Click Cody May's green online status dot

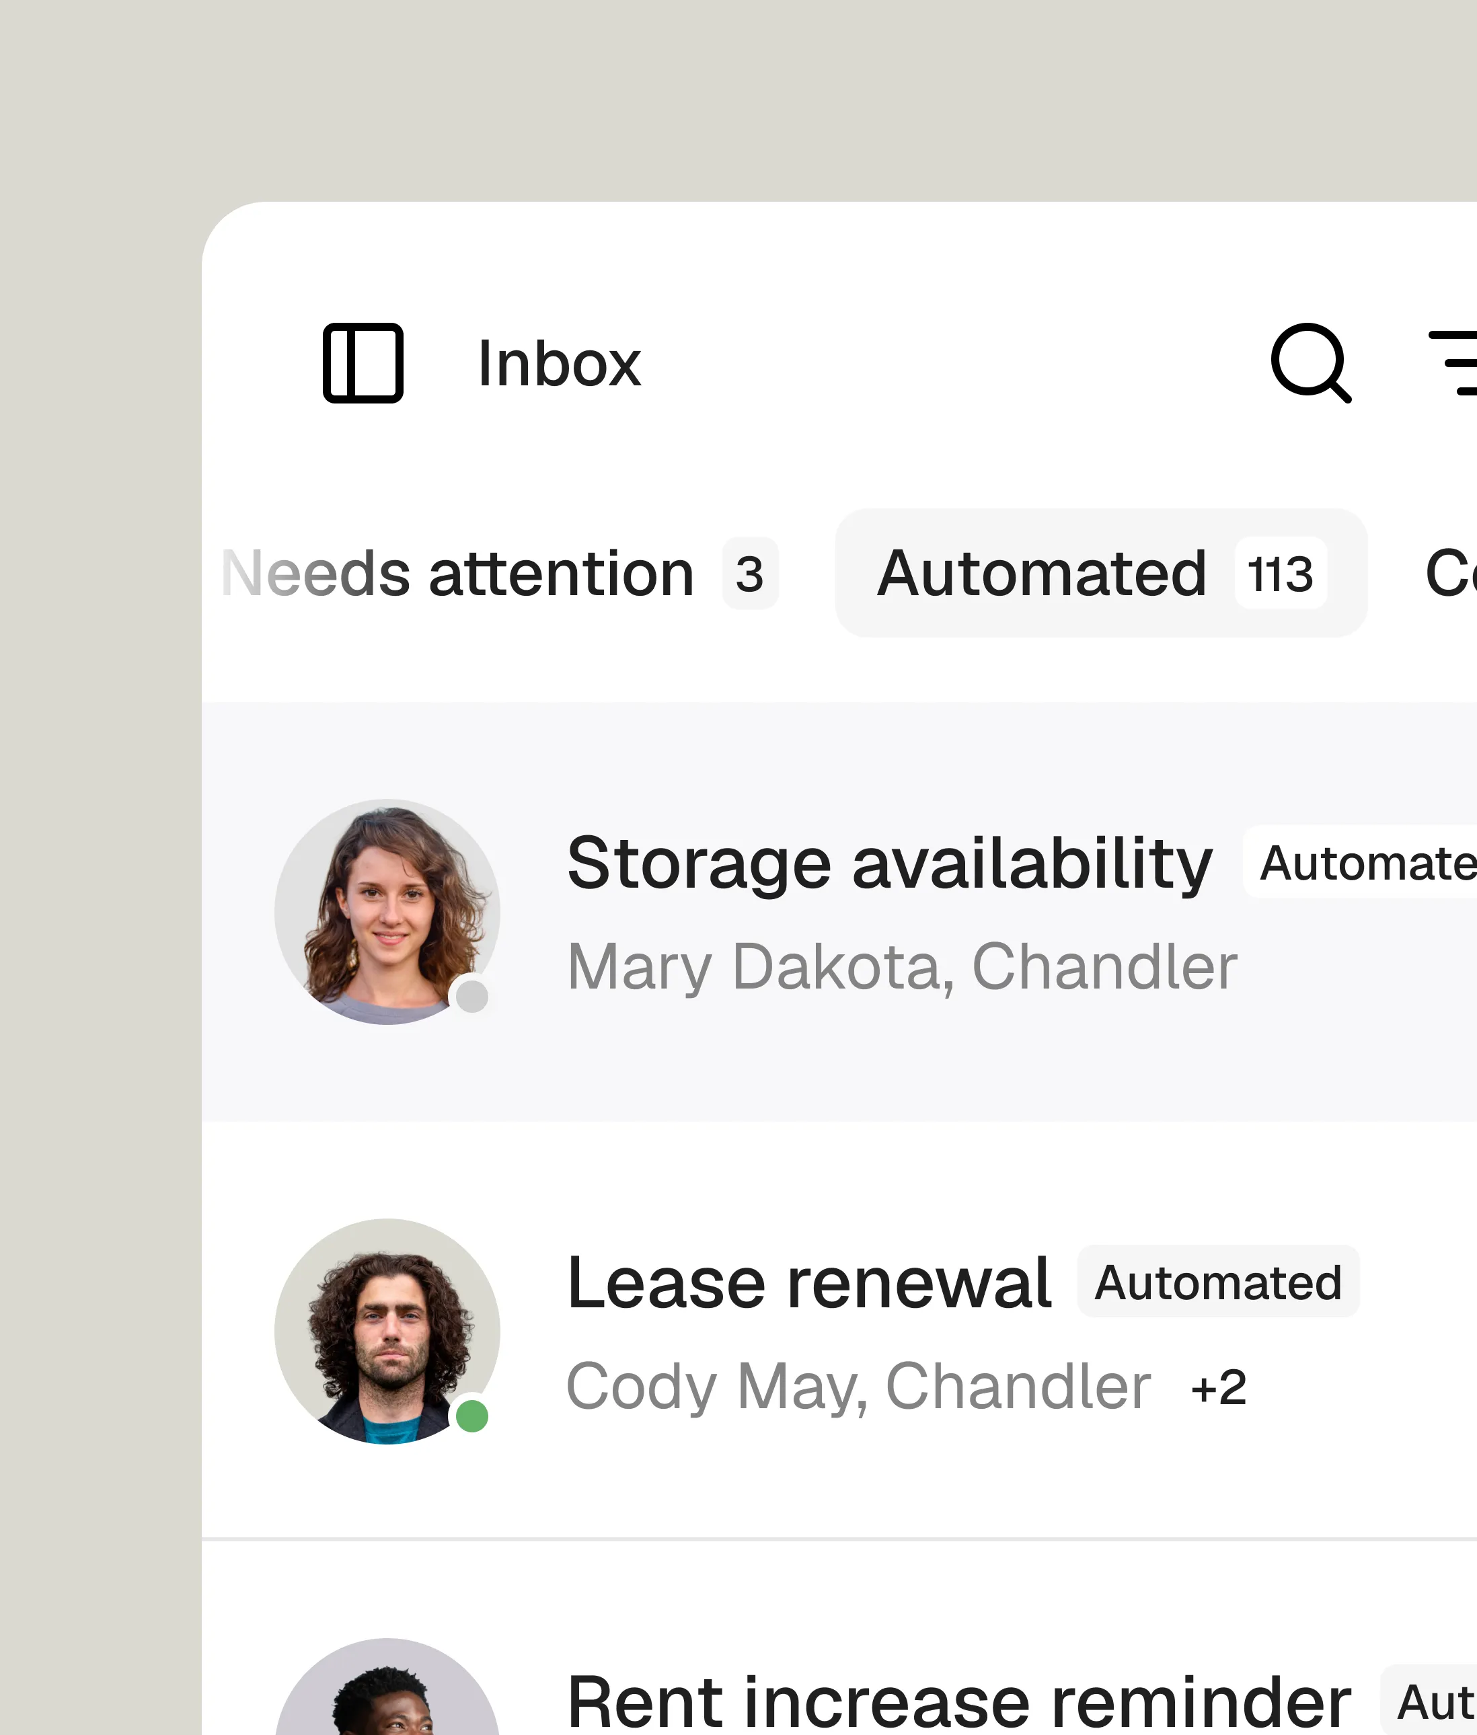click(472, 1416)
